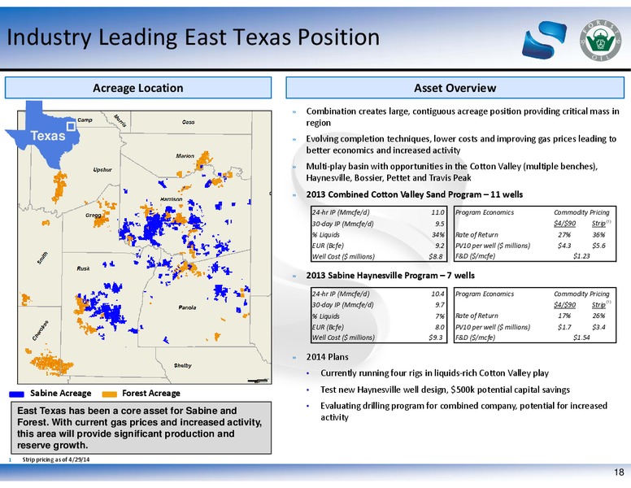Click the 'Cherokee' county label on map
Screen dimensions: 631x488
coord(40,330)
